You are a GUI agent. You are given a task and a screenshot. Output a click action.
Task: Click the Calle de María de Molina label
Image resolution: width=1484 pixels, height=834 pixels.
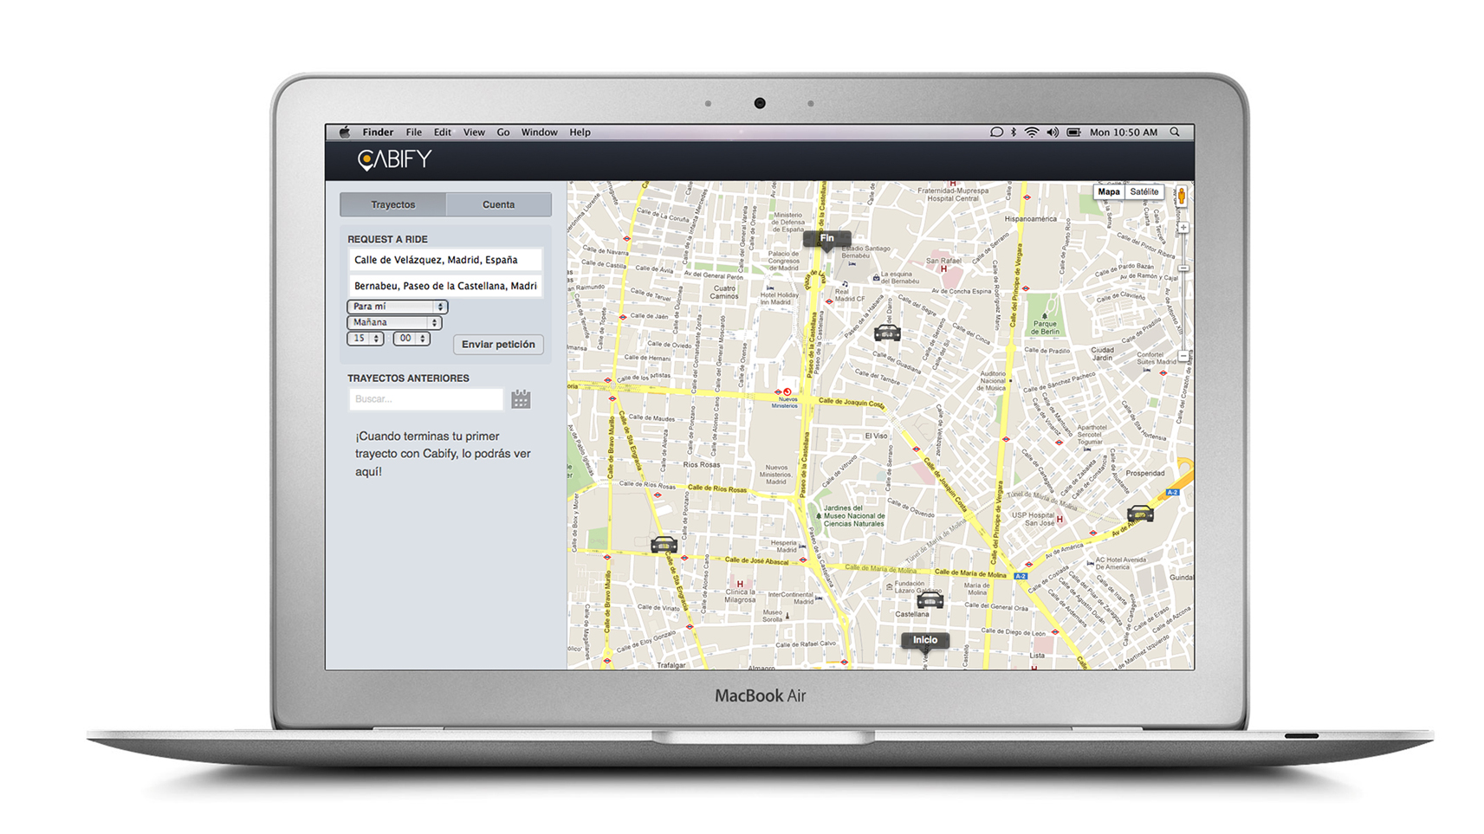[x=970, y=574]
